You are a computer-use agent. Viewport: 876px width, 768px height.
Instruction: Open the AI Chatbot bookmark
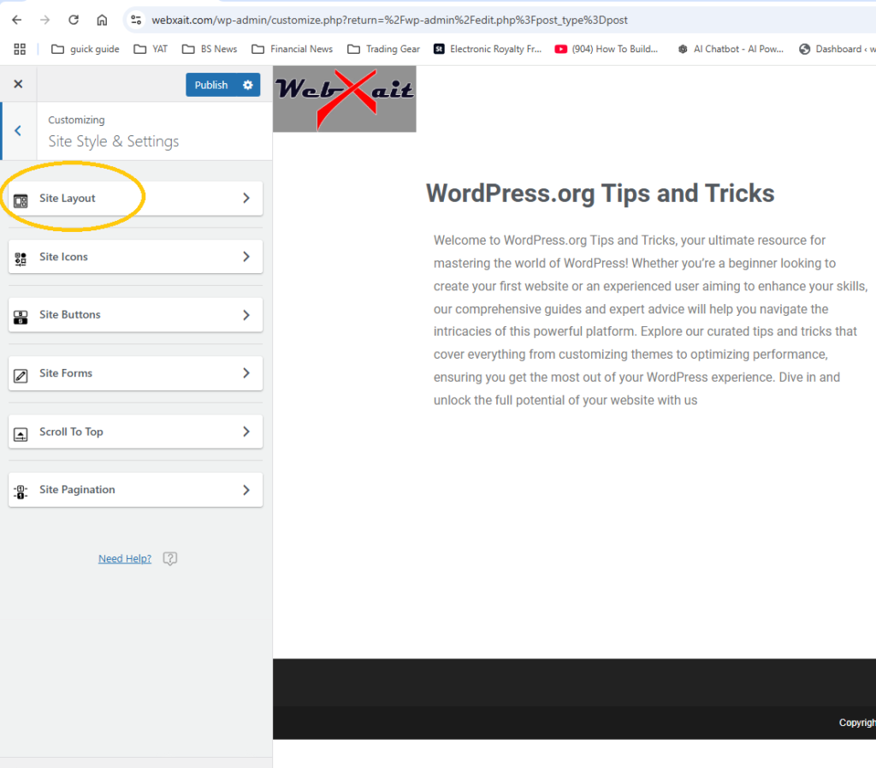(x=731, y=49)
